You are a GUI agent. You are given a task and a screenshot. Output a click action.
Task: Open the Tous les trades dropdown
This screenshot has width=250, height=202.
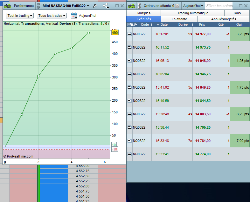click(x=52, y=16)
